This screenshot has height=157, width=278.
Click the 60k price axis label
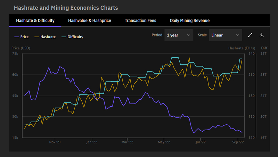[x=15, y=75]
